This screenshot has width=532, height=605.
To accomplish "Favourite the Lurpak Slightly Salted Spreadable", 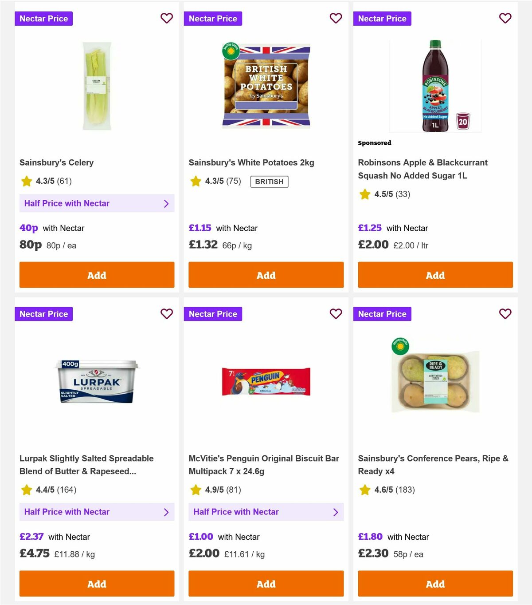I will pos(167,314).
